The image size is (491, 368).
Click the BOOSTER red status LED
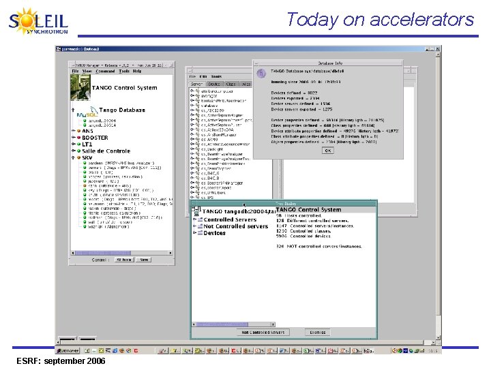78,138
